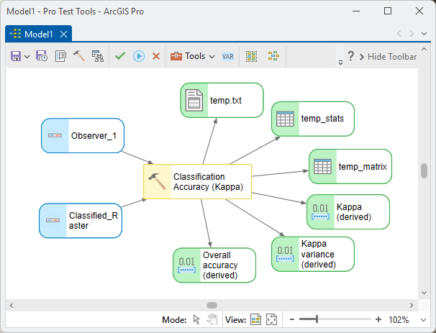Click the scroll left arrow on the horizontal scrollbar
This screenshot has width=436, height=333.
[12, 305]
